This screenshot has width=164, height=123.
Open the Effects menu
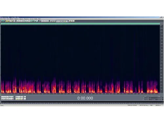12,19
